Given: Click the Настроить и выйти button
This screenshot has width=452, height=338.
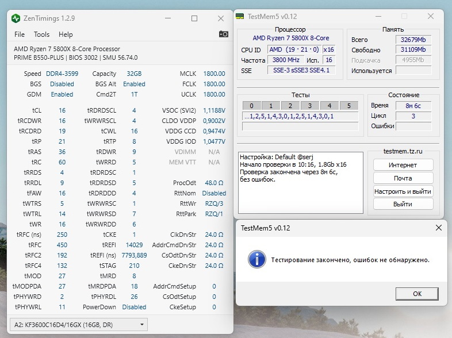Looking at the screenshot, I should pyautogui.click(x=403, y=191).
